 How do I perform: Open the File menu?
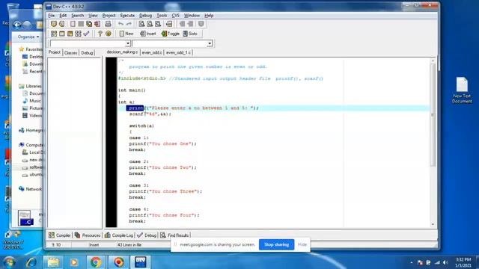52,16
